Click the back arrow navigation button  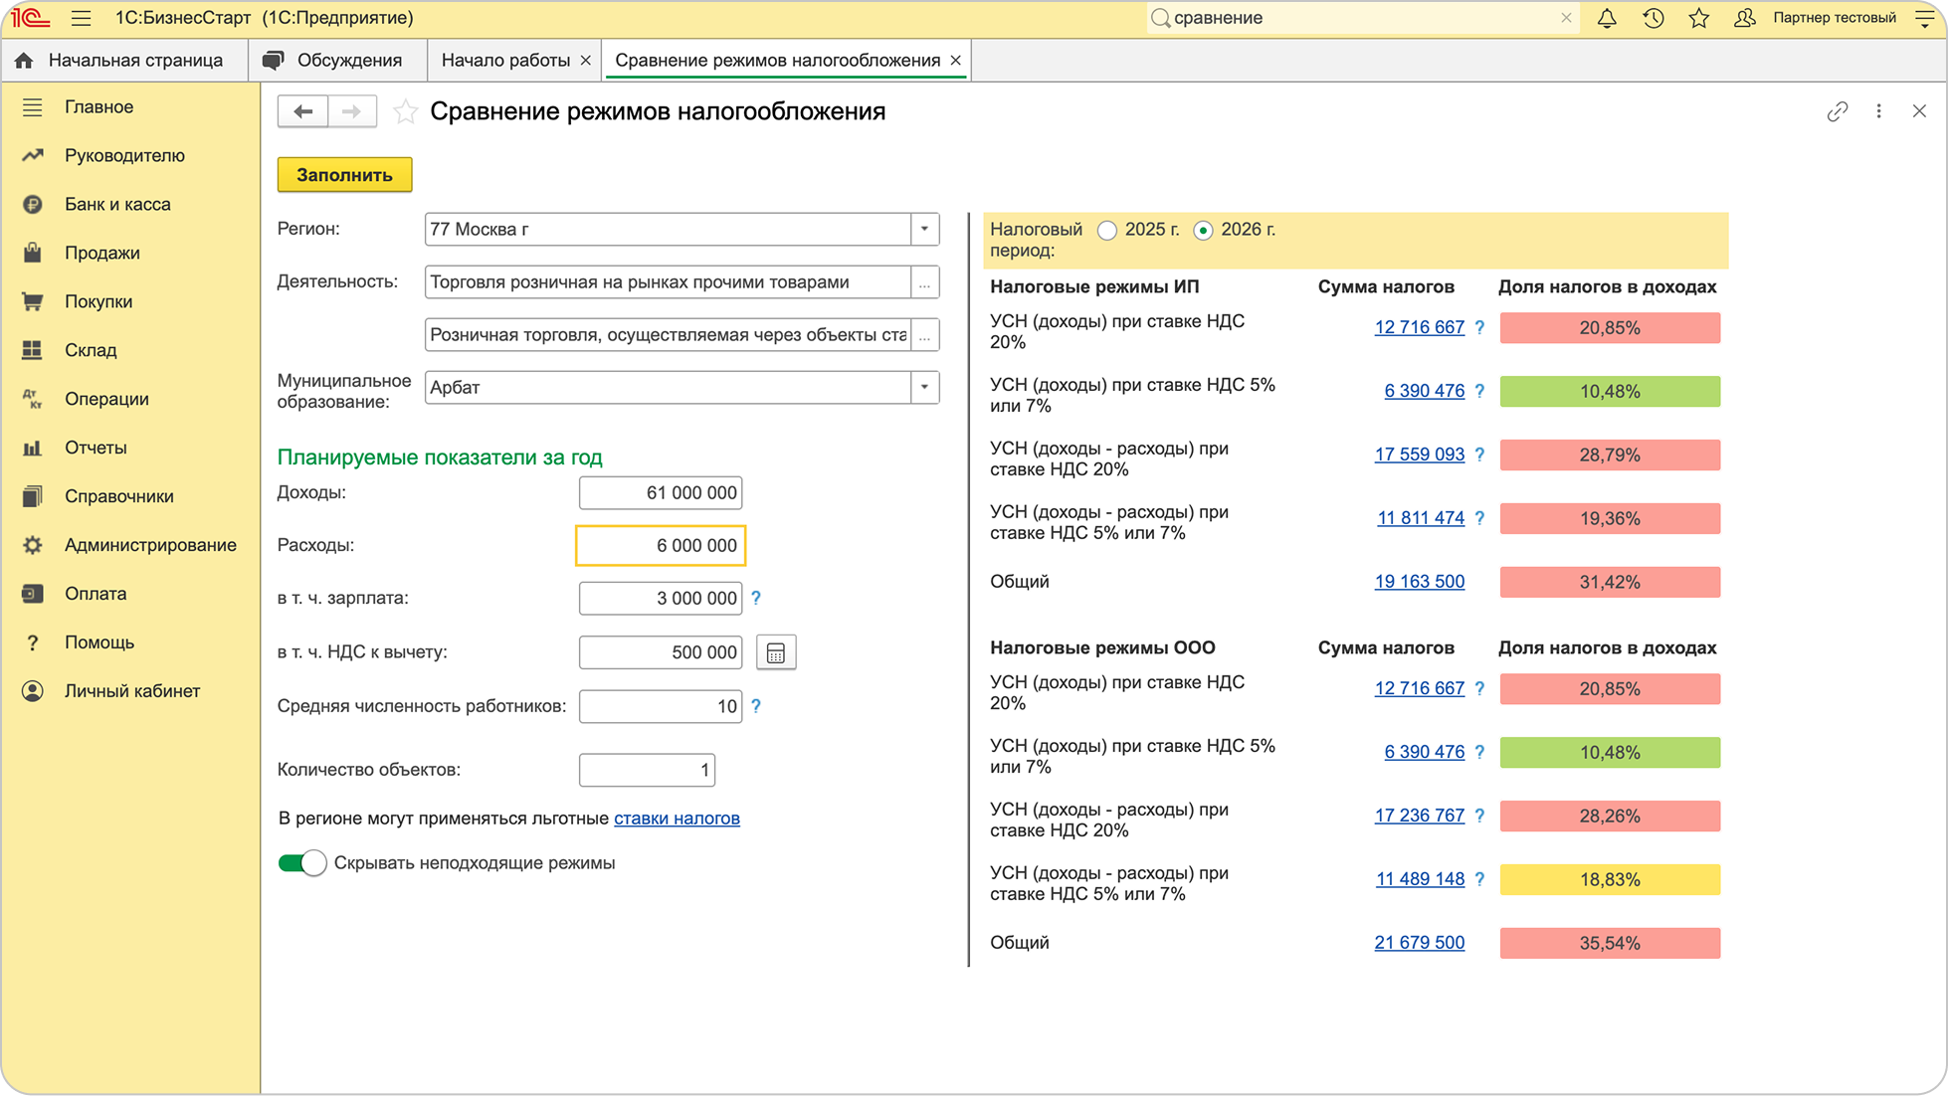pos(302,111)
